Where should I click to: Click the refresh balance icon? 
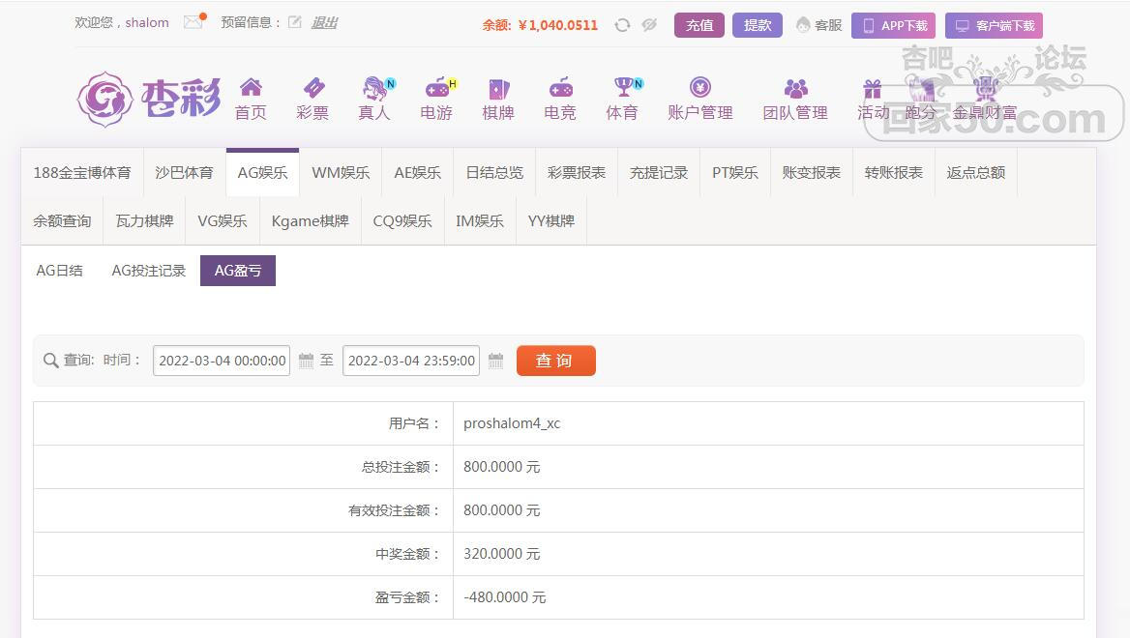[x=622, y=25]
